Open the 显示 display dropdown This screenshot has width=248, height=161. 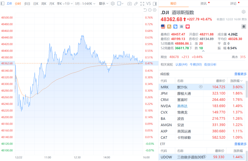click(104, 4)
